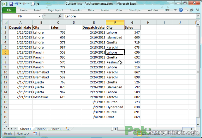Viewport: 202px width, 138px height.
Task: Click the vertical scrollbar thumb
Action: click(198, 72)
